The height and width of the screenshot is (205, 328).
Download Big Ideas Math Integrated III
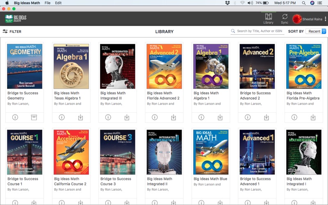pos(127,117)
